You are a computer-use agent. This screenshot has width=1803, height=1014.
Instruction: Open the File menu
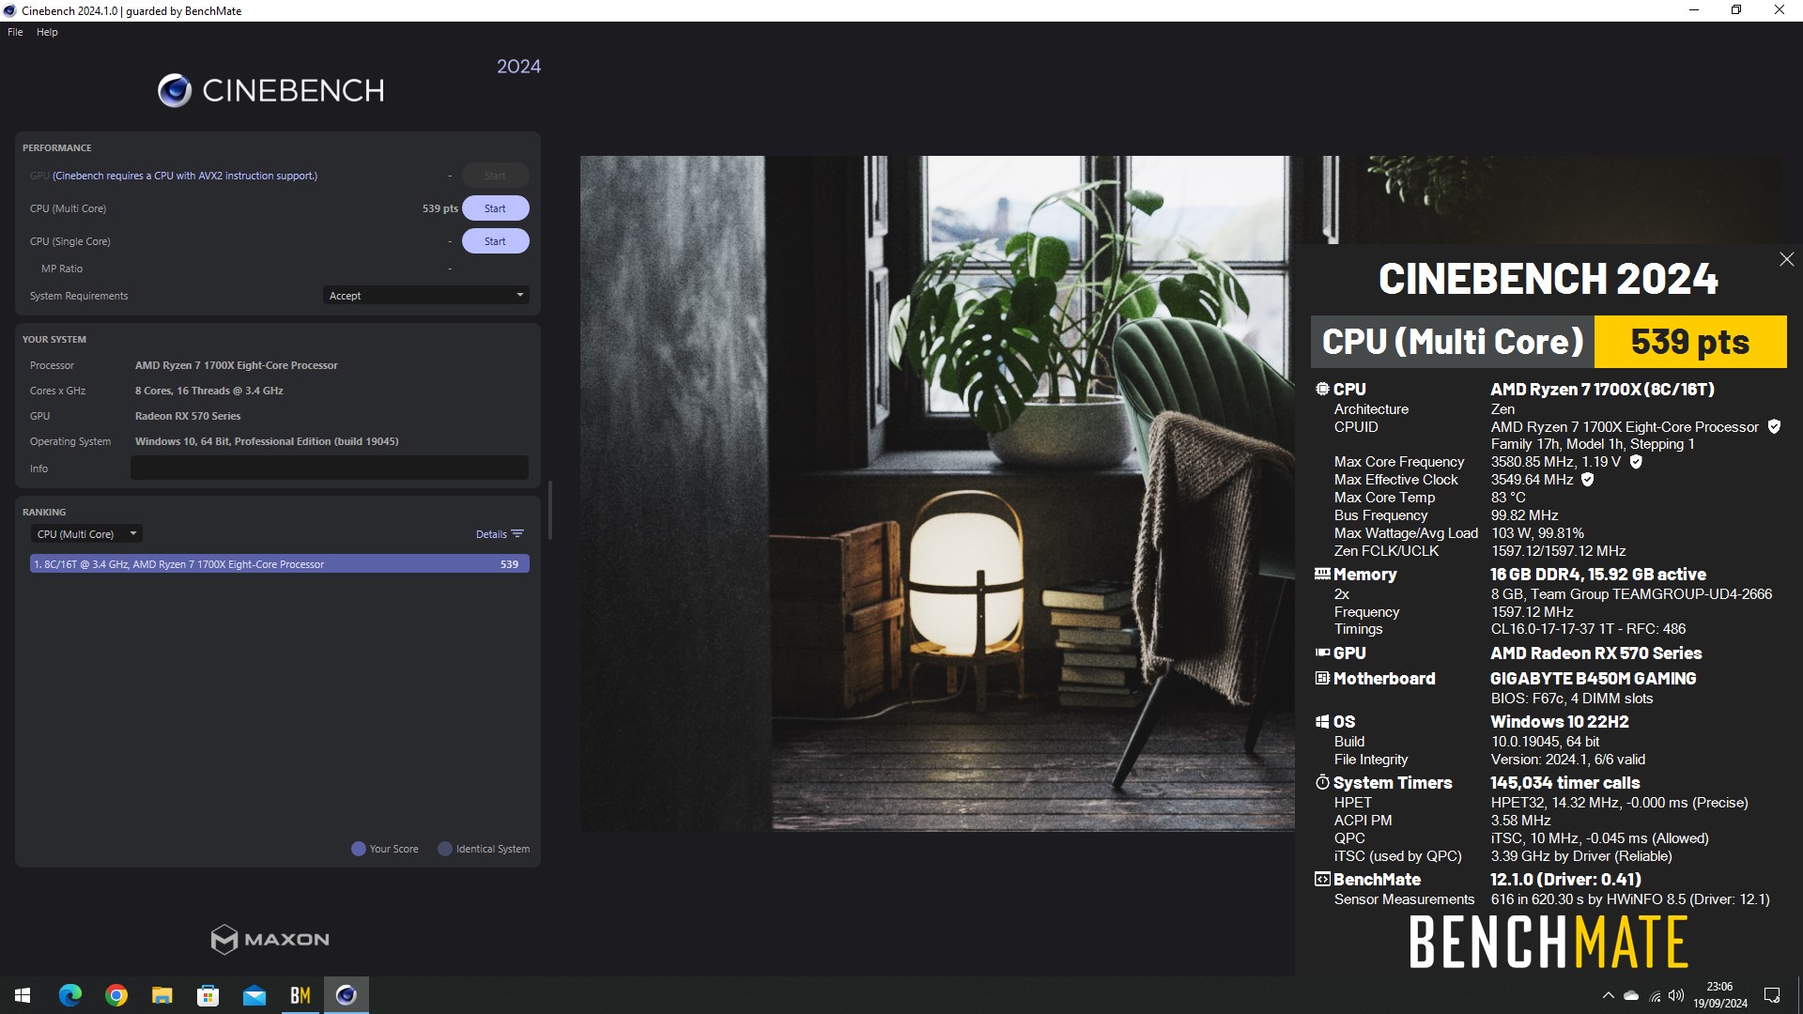(15, 32)
